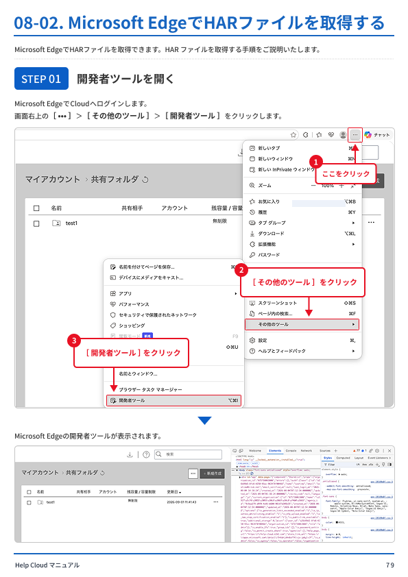
Task: Click the download icon in lower screenshot header
Action: click(130, 455)
